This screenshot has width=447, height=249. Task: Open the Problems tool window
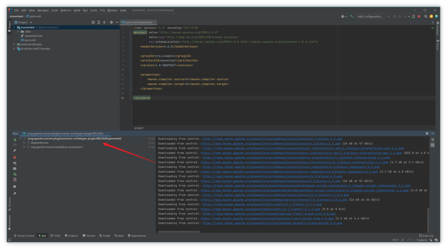point(72,236)
